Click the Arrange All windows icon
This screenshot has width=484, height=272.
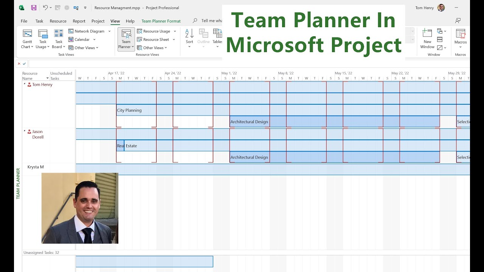pos(440,39)
